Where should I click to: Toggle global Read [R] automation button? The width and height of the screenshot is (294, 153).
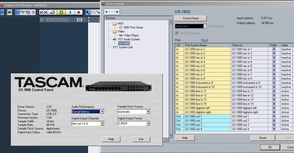pyautogui.click(x=60, y=20)
